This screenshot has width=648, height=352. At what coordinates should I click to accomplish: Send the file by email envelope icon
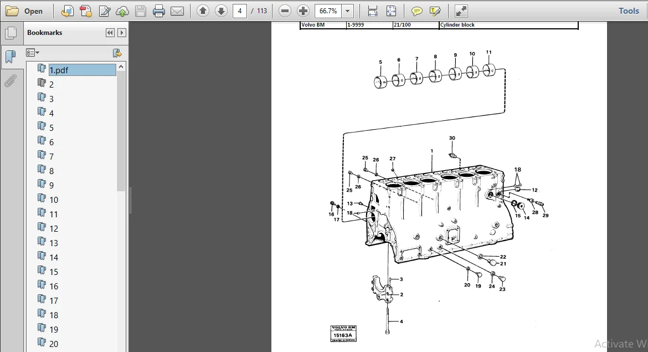(x=177, y=11)
